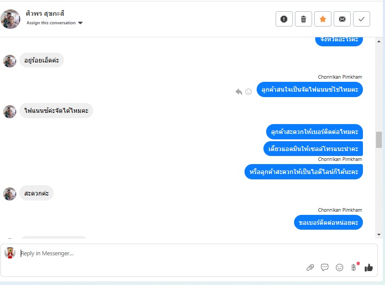Click the dropdown arrow beside Assign conversation

(x=80, y=23)
